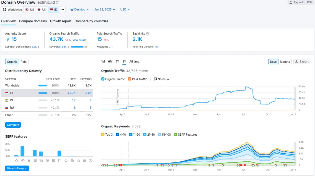Image resolution: width=315 pixels, height=176 pixels.
Task: Click the People also ask bubble icon
Action: pyautogui.click(x=60, y=160)
